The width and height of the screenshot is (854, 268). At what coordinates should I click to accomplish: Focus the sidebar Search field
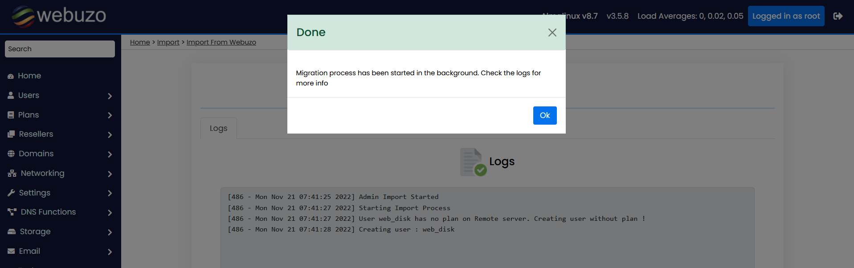coord(60,49)
